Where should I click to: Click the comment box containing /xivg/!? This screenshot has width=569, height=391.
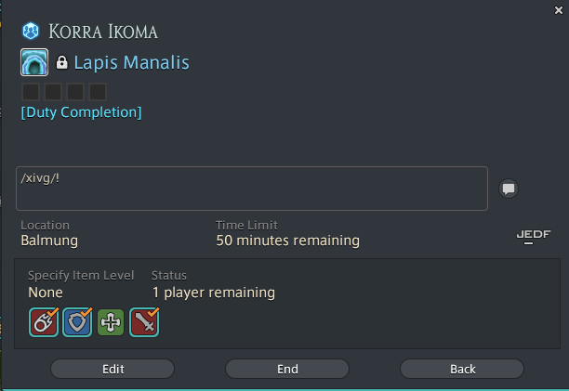252,189
